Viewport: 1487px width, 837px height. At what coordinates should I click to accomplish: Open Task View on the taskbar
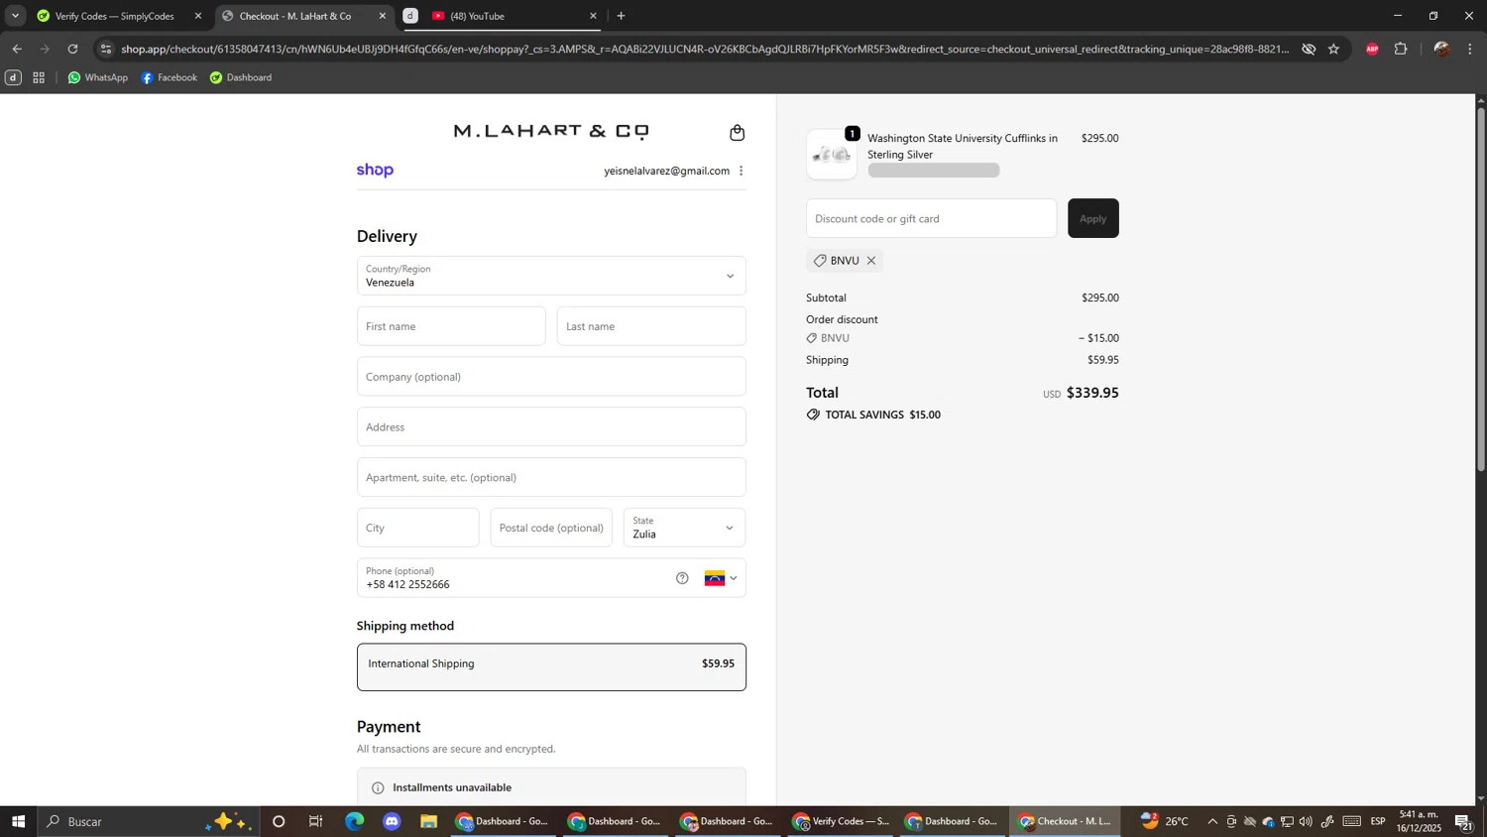pos(316,821)
